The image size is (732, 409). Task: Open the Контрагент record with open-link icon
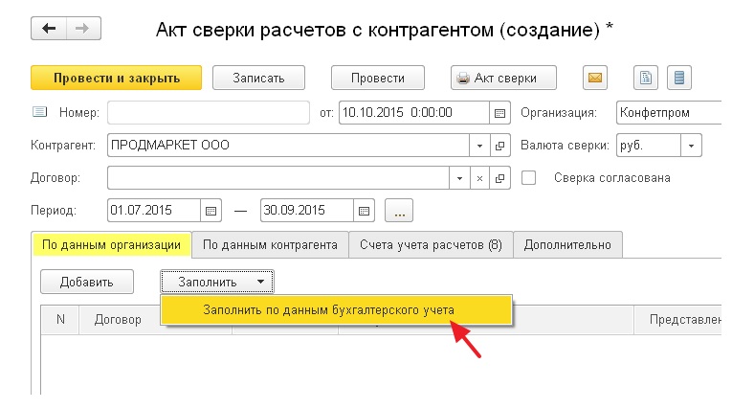pyautogui.click(x=500, y=146)
